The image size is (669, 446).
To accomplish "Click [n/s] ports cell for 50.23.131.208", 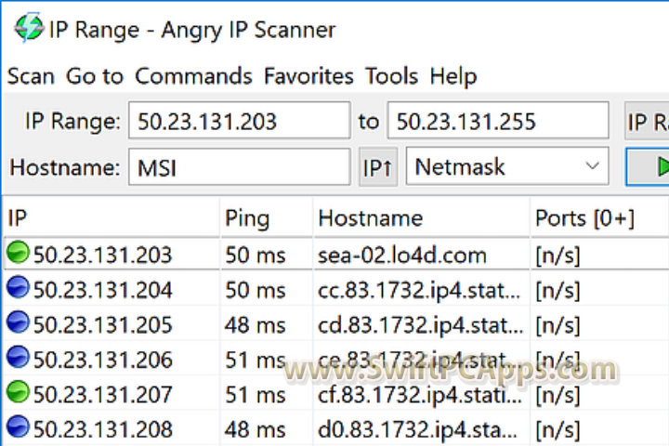I will pyautogui.click(x=558, y=430).
